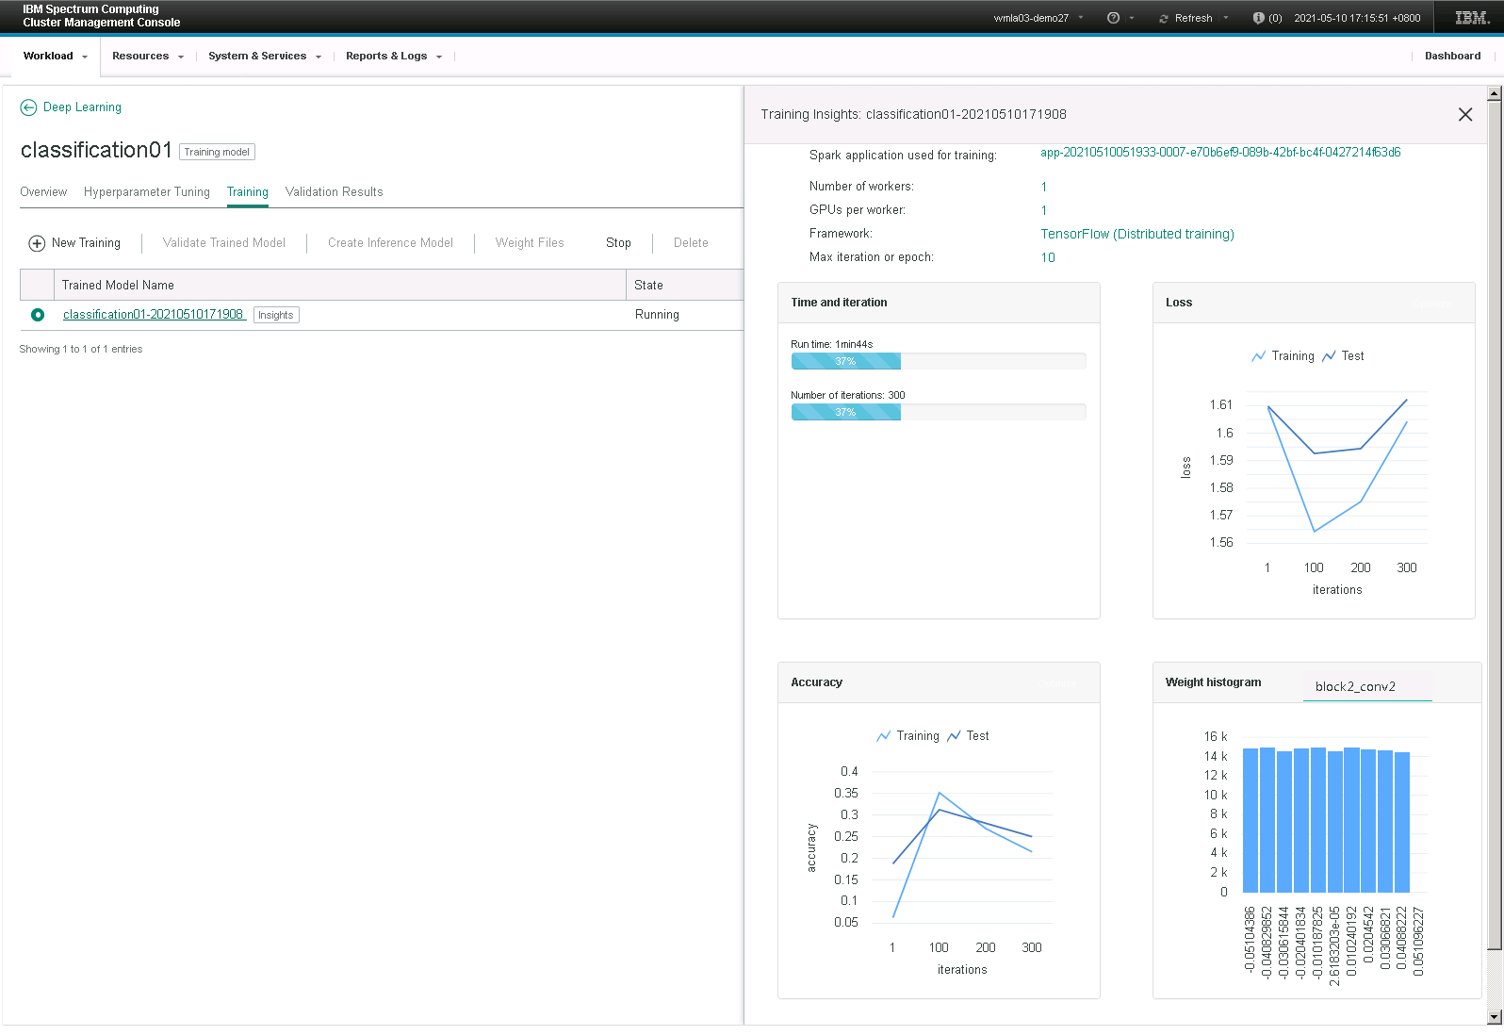Toggle Test series in Loss legend
This screenshot has height=1035, width=1504.
tap(1343, 356)
